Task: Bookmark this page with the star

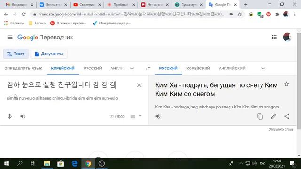Action: point(240,14)
